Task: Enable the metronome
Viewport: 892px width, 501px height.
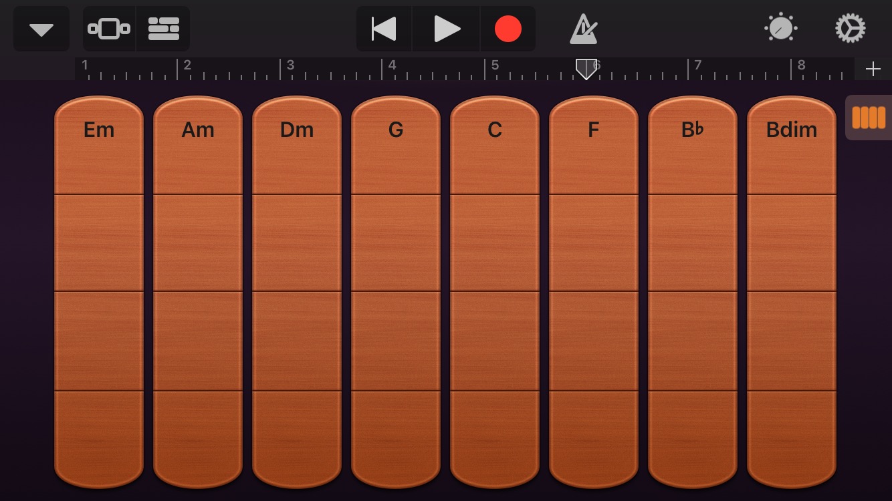Action: (x=582, y=28)
